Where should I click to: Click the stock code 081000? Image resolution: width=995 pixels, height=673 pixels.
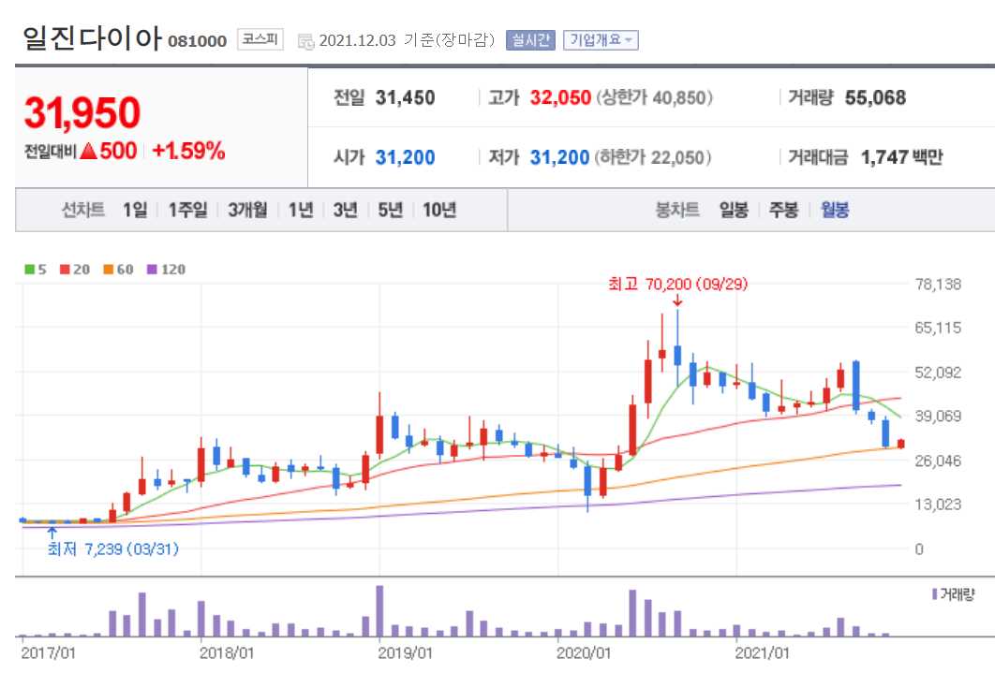[x=198, y=41]
